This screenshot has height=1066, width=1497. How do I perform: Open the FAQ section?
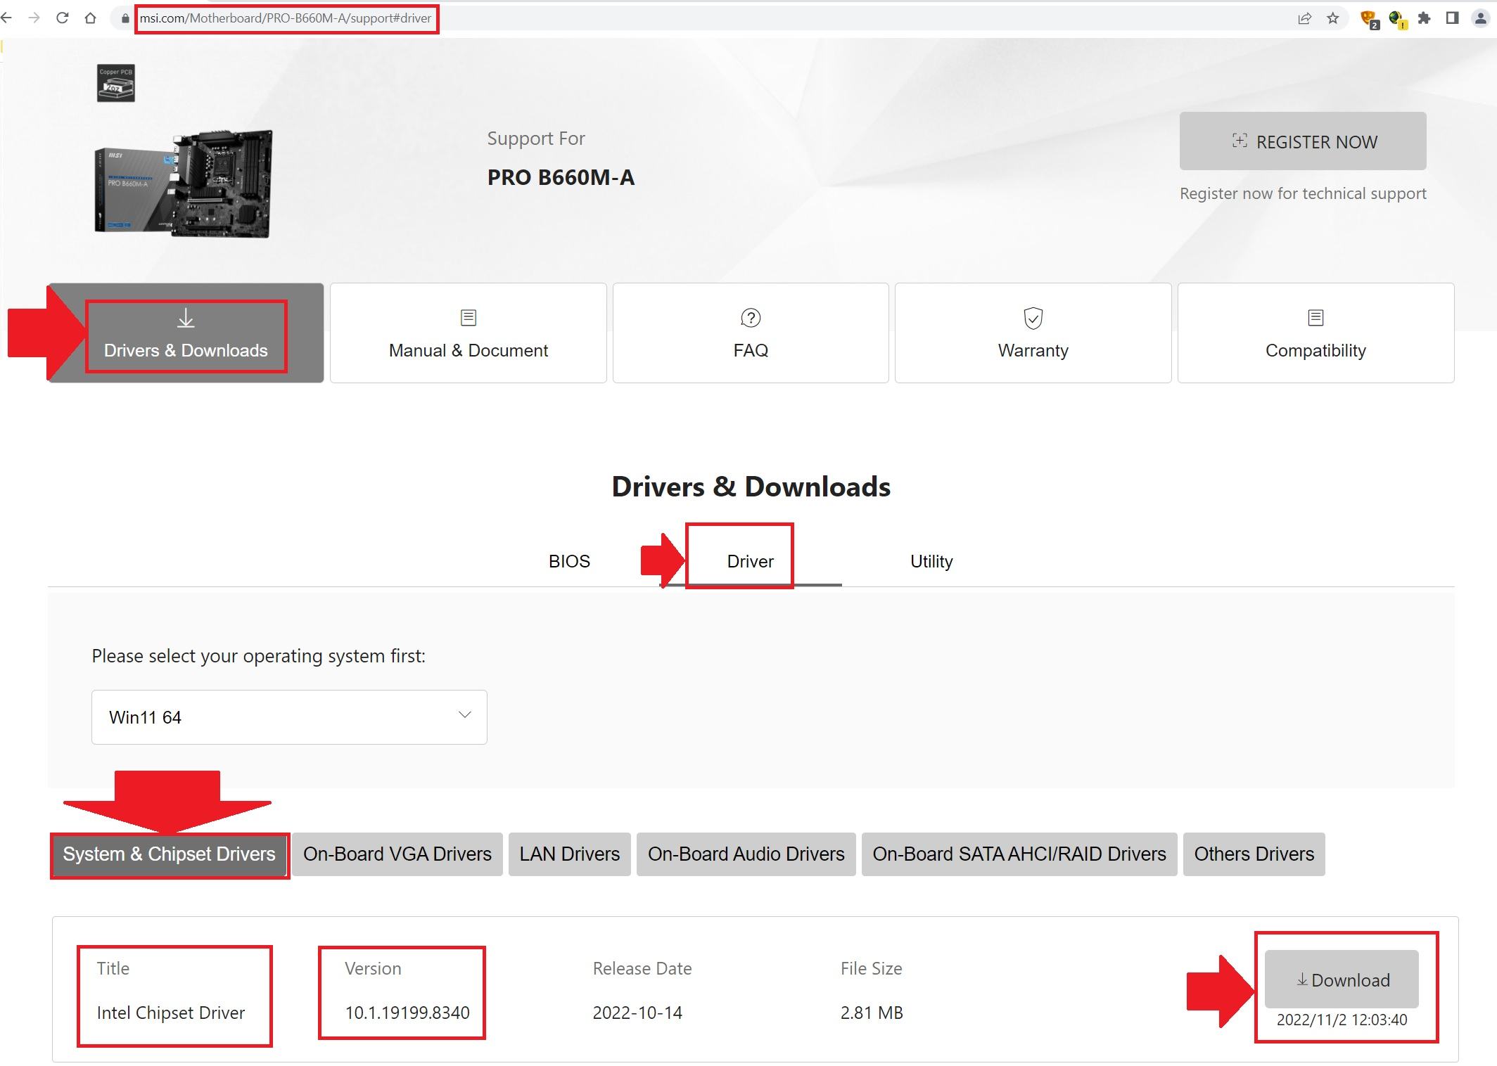tap(751, 333)
